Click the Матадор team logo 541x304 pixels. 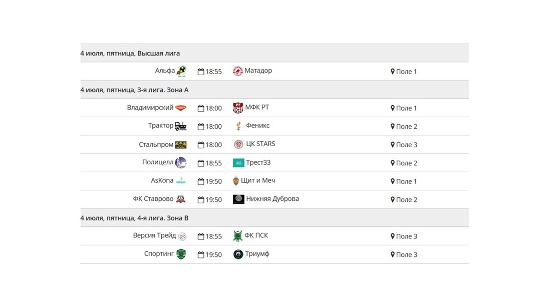coord(238,71)
